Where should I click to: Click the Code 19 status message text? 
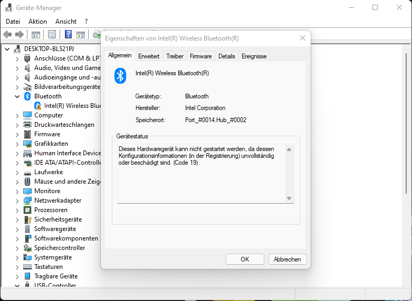(197, 156)
